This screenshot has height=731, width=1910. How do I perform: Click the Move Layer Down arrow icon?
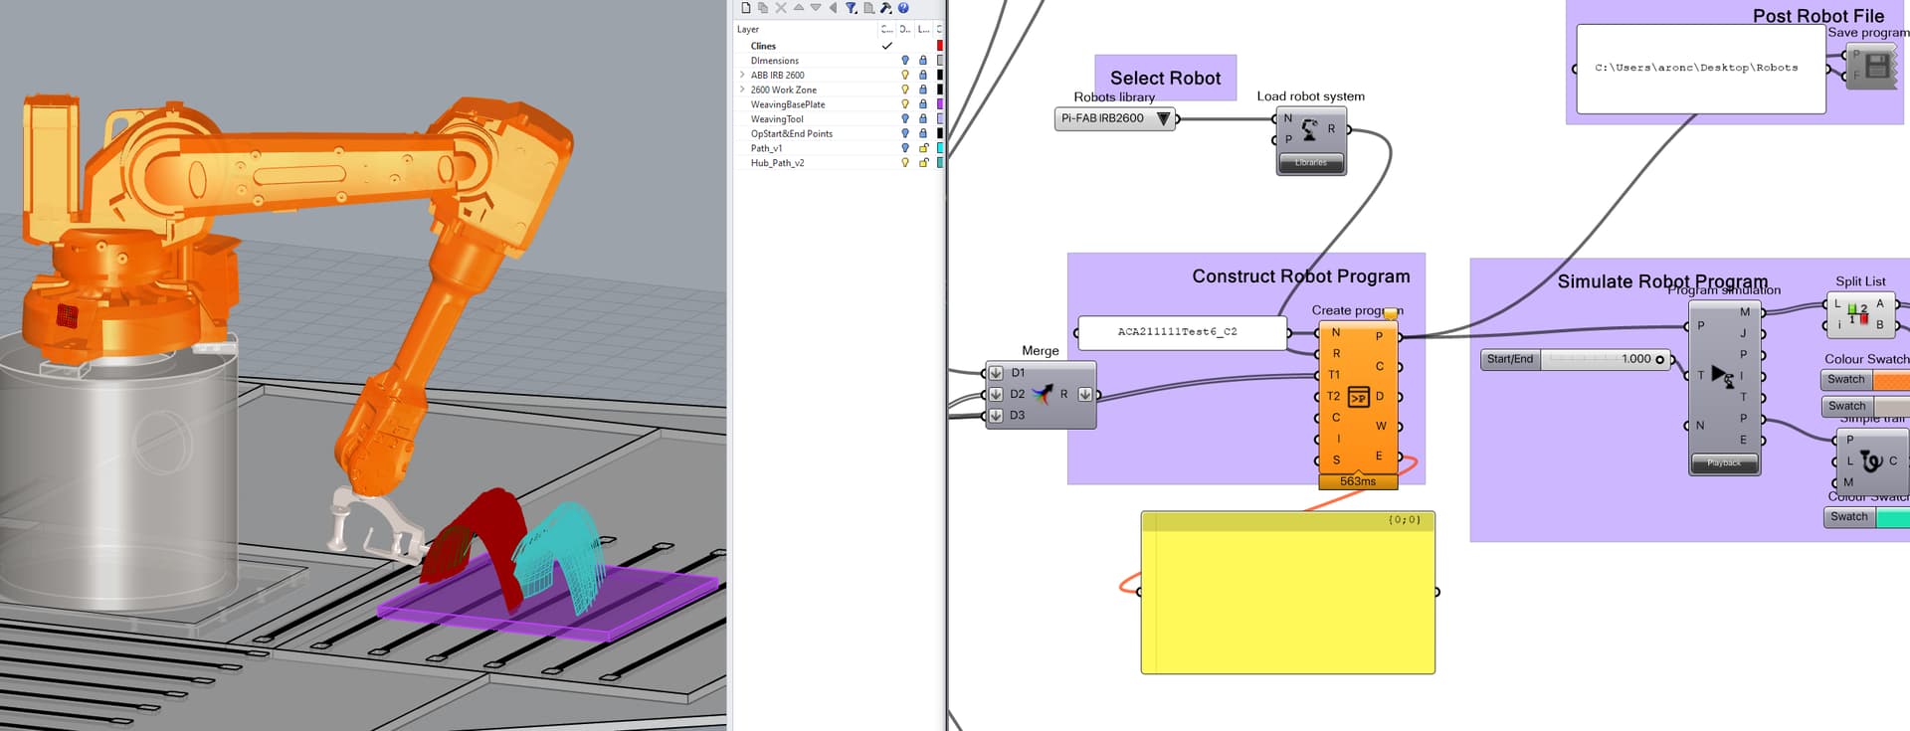coord(816,7)
